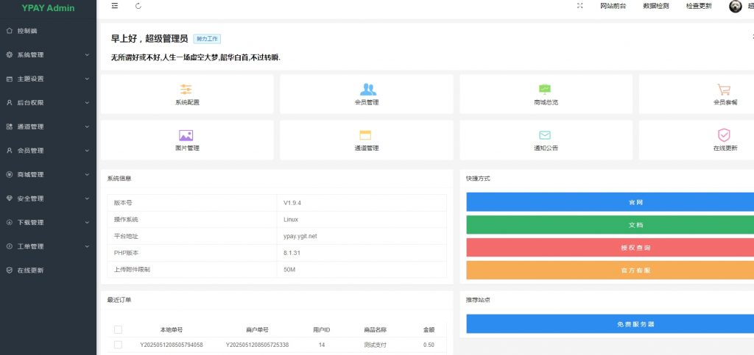
Task: Click 检查更新 in the top bar
Action: (x=700, y=6)
